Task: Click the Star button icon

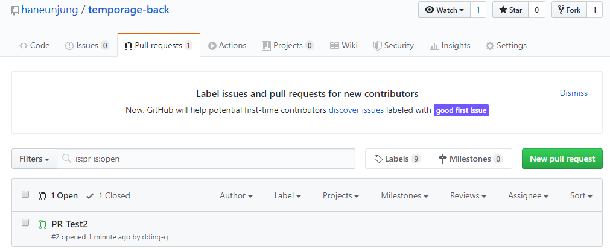Action: (503, 10)
